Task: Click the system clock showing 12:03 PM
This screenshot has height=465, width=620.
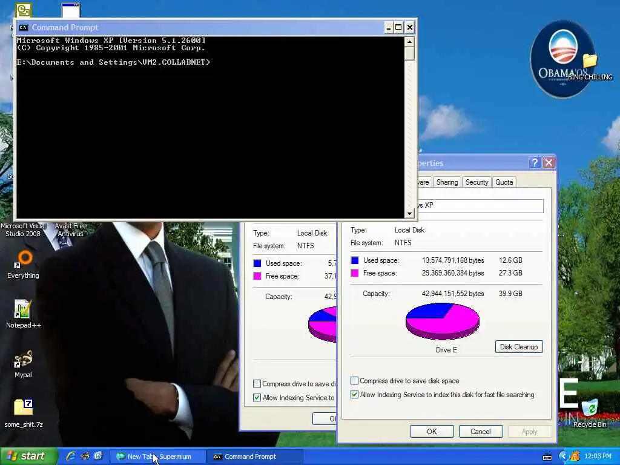Action: click(598, 456)
